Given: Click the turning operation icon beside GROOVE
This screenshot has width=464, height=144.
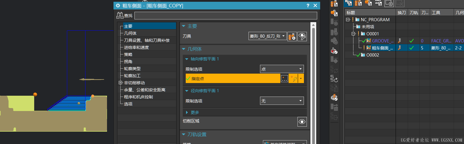Looking at the screenshot, I should [x=369, y=41].
